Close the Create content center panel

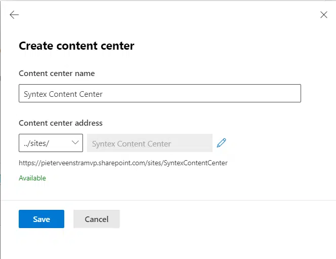pyautogui.click(x=323, y=15)
